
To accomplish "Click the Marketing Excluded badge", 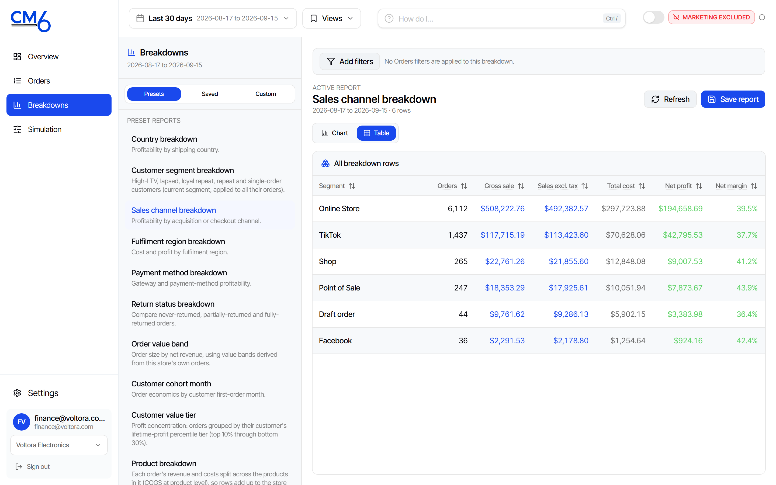I will point(711,17).
